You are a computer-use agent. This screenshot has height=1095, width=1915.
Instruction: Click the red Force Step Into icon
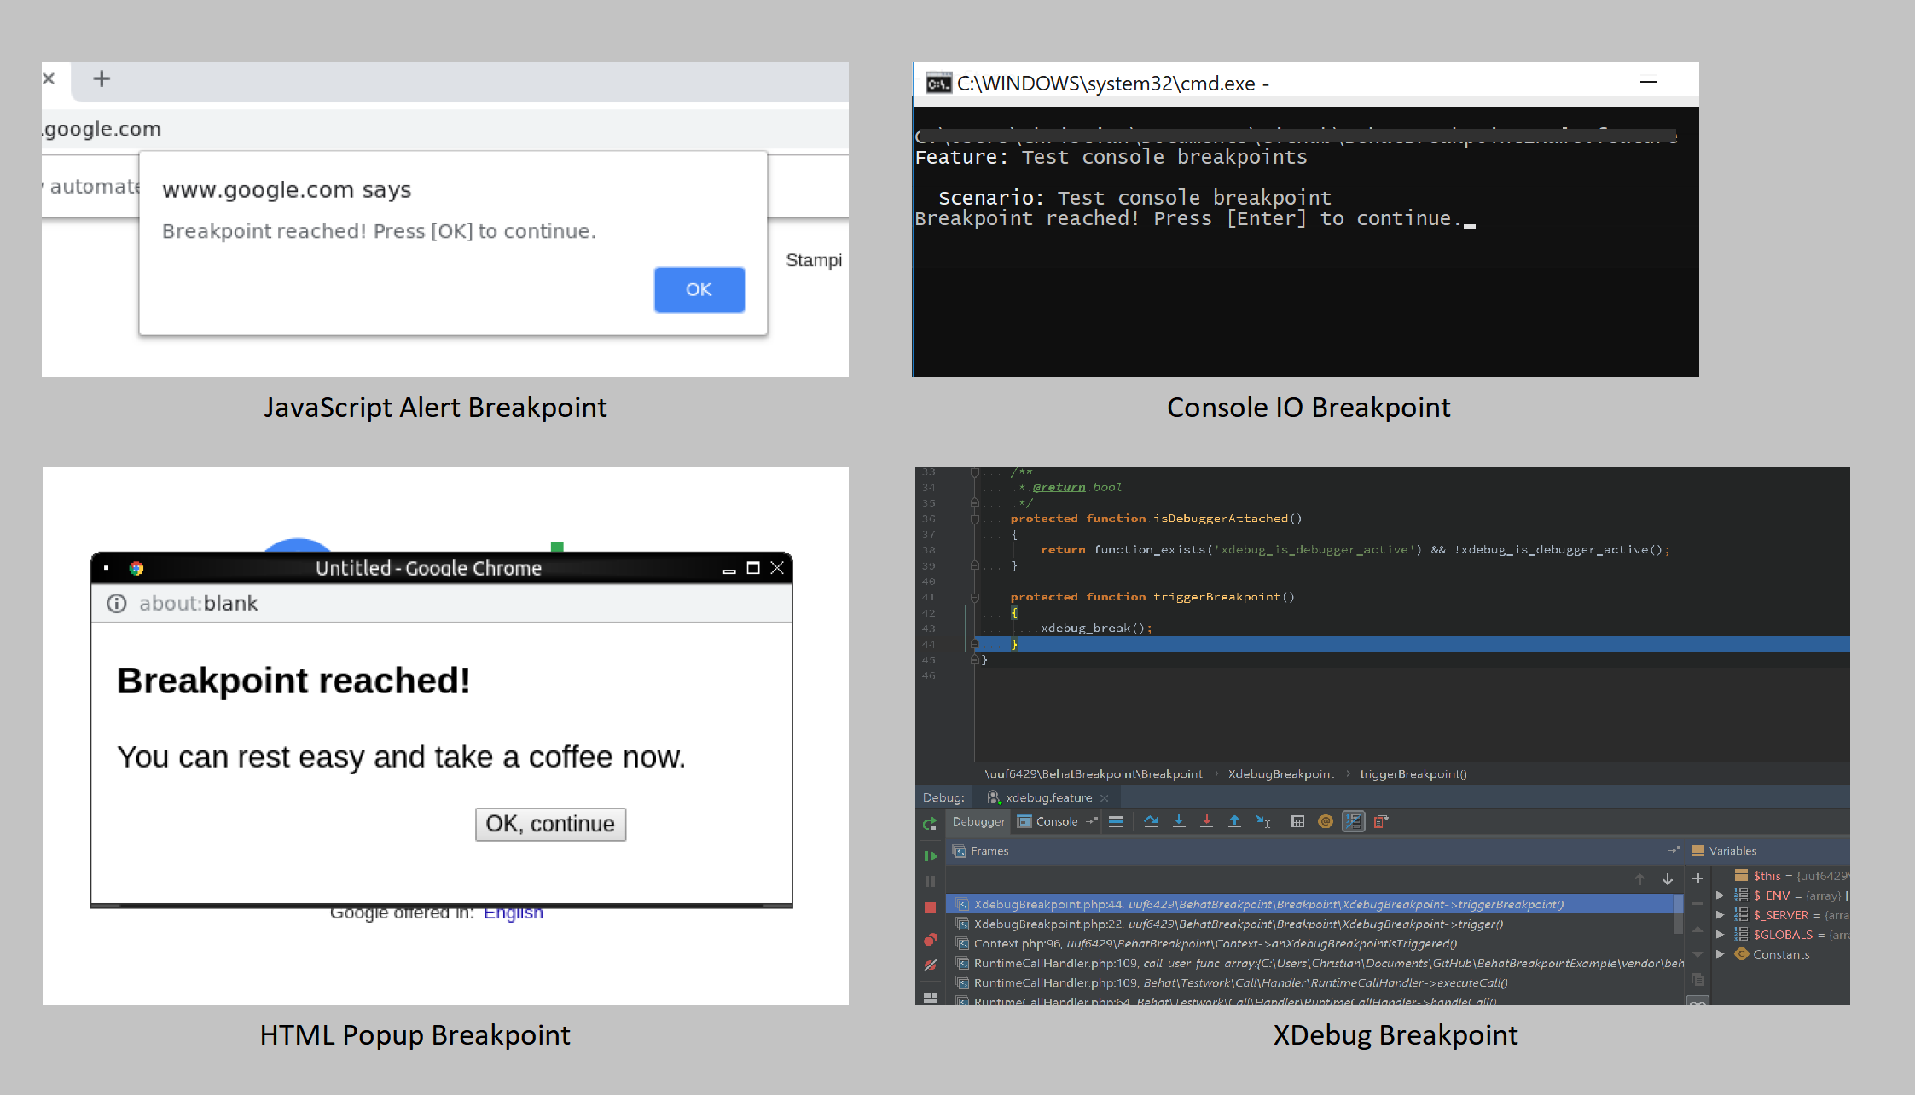[1206, 821]
